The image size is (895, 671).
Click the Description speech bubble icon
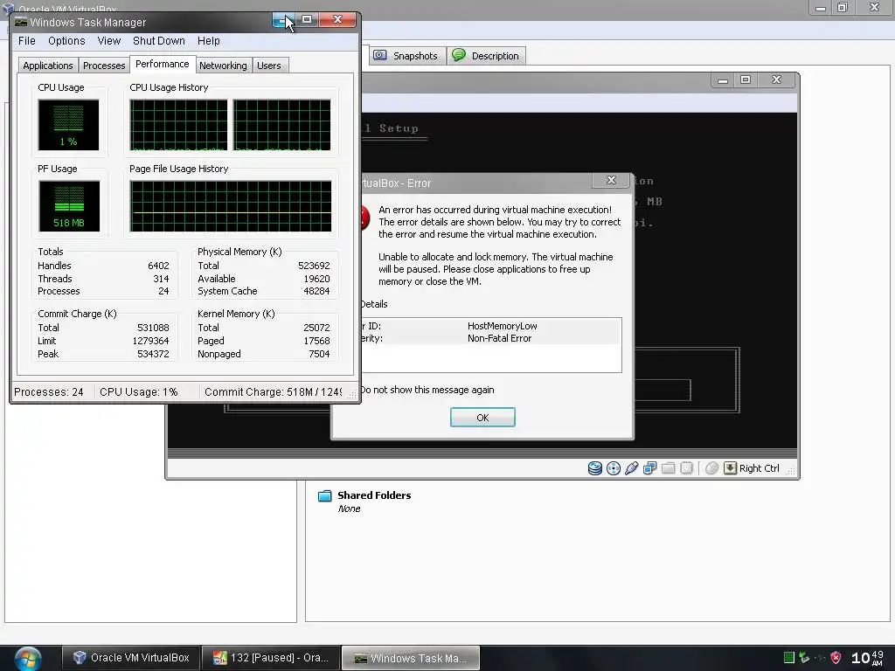[459, 55]
